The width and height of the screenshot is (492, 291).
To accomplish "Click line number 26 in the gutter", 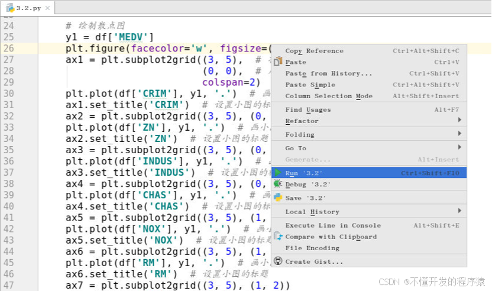I will tap(9, 48).
